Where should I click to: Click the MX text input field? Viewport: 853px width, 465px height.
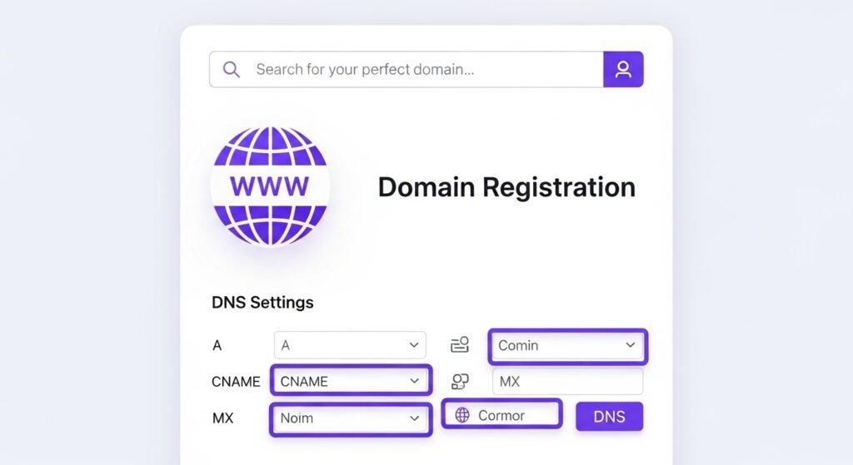click(567, 381)
